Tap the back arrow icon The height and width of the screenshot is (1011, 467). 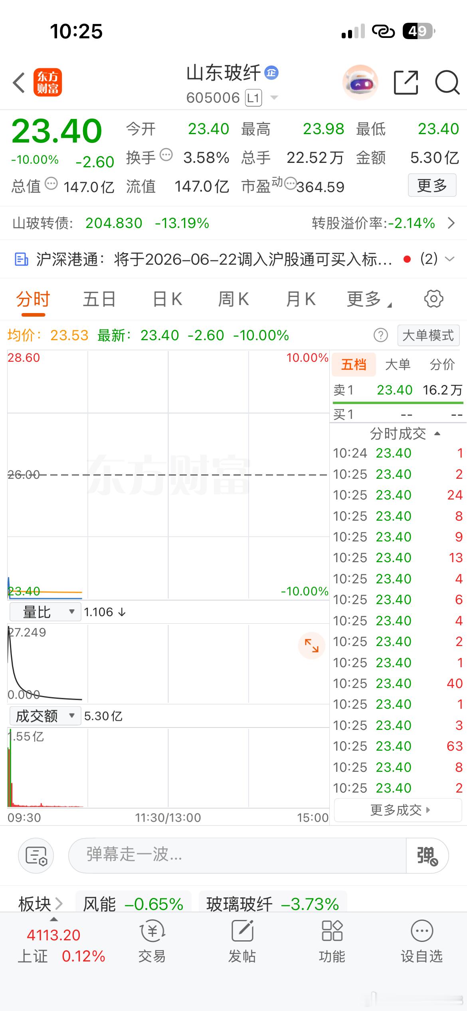coord(19,83)
